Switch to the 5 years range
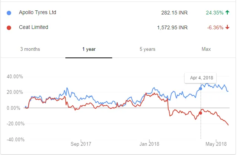The width and height of the screenshot is (237, 155). [x=147, y=49]
